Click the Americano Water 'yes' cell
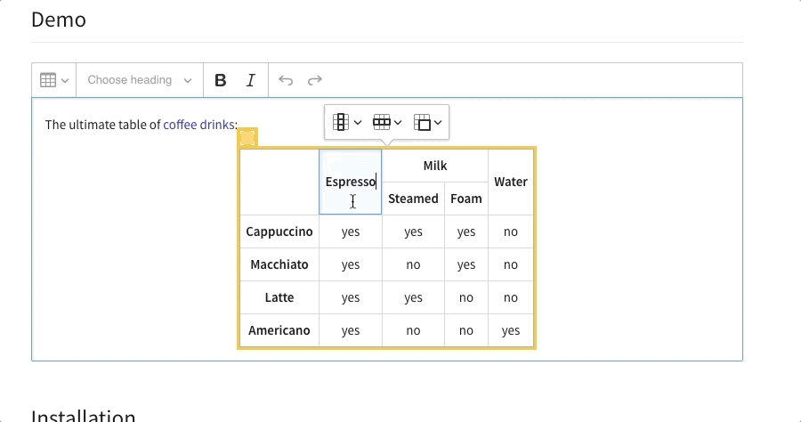The height and width of the screenshot is (422, 801). tap(511, 330)
